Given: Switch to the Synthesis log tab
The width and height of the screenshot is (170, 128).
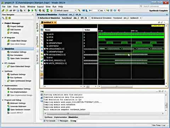Looking at the screenshot, I should coord(49,117).
